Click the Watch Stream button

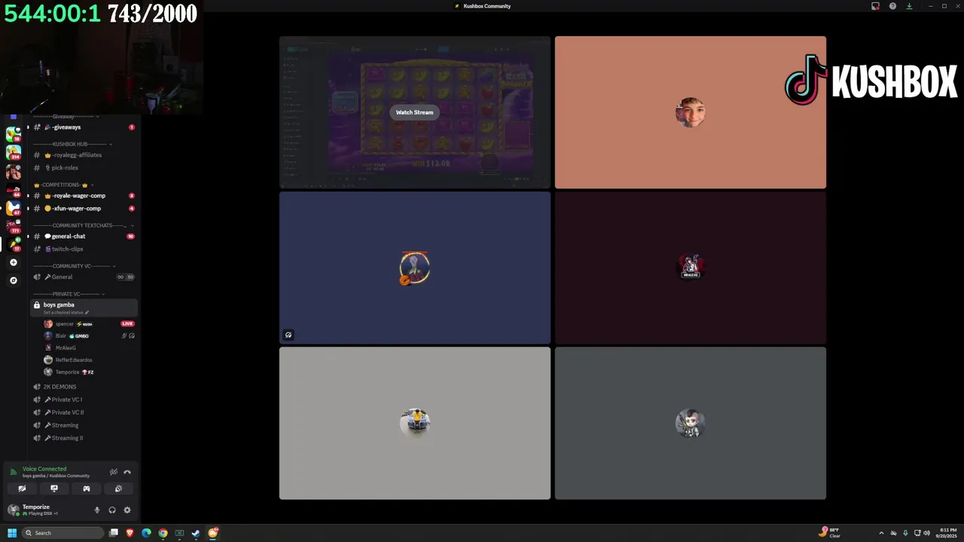415,112
